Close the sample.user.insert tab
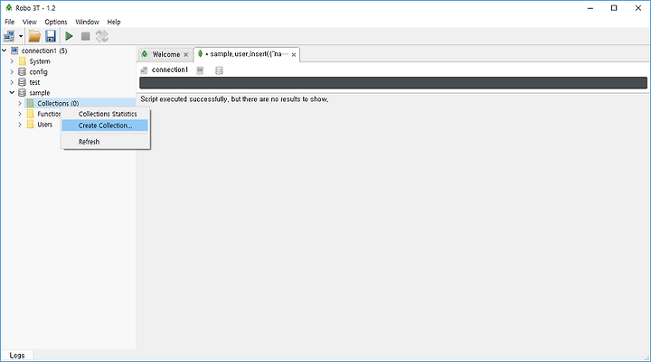651x362 pixels. click(294, 55)
